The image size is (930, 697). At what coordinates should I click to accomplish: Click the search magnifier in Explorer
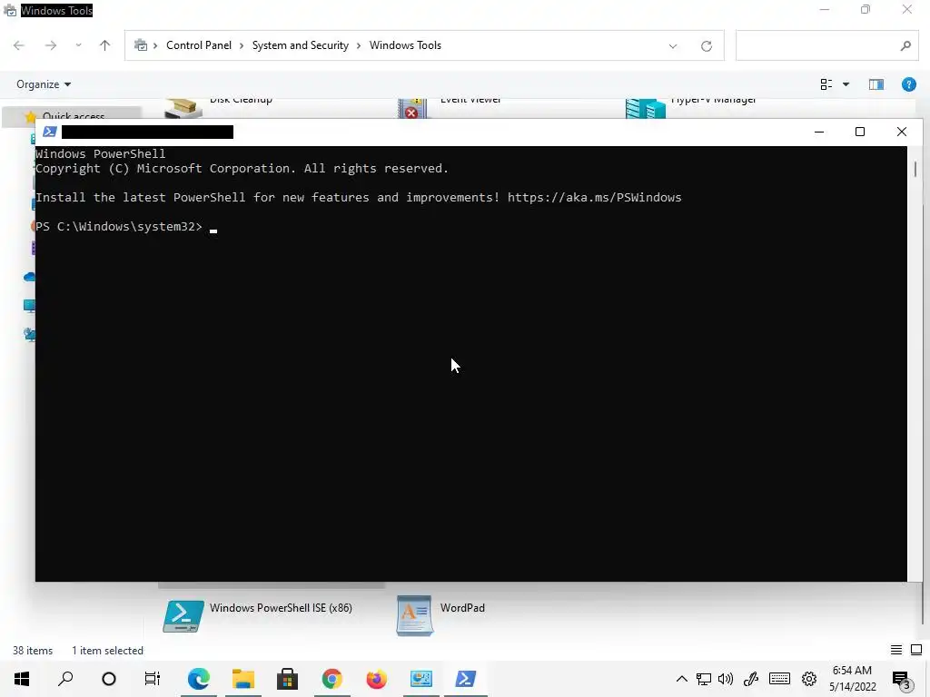(x=905, y=45)
